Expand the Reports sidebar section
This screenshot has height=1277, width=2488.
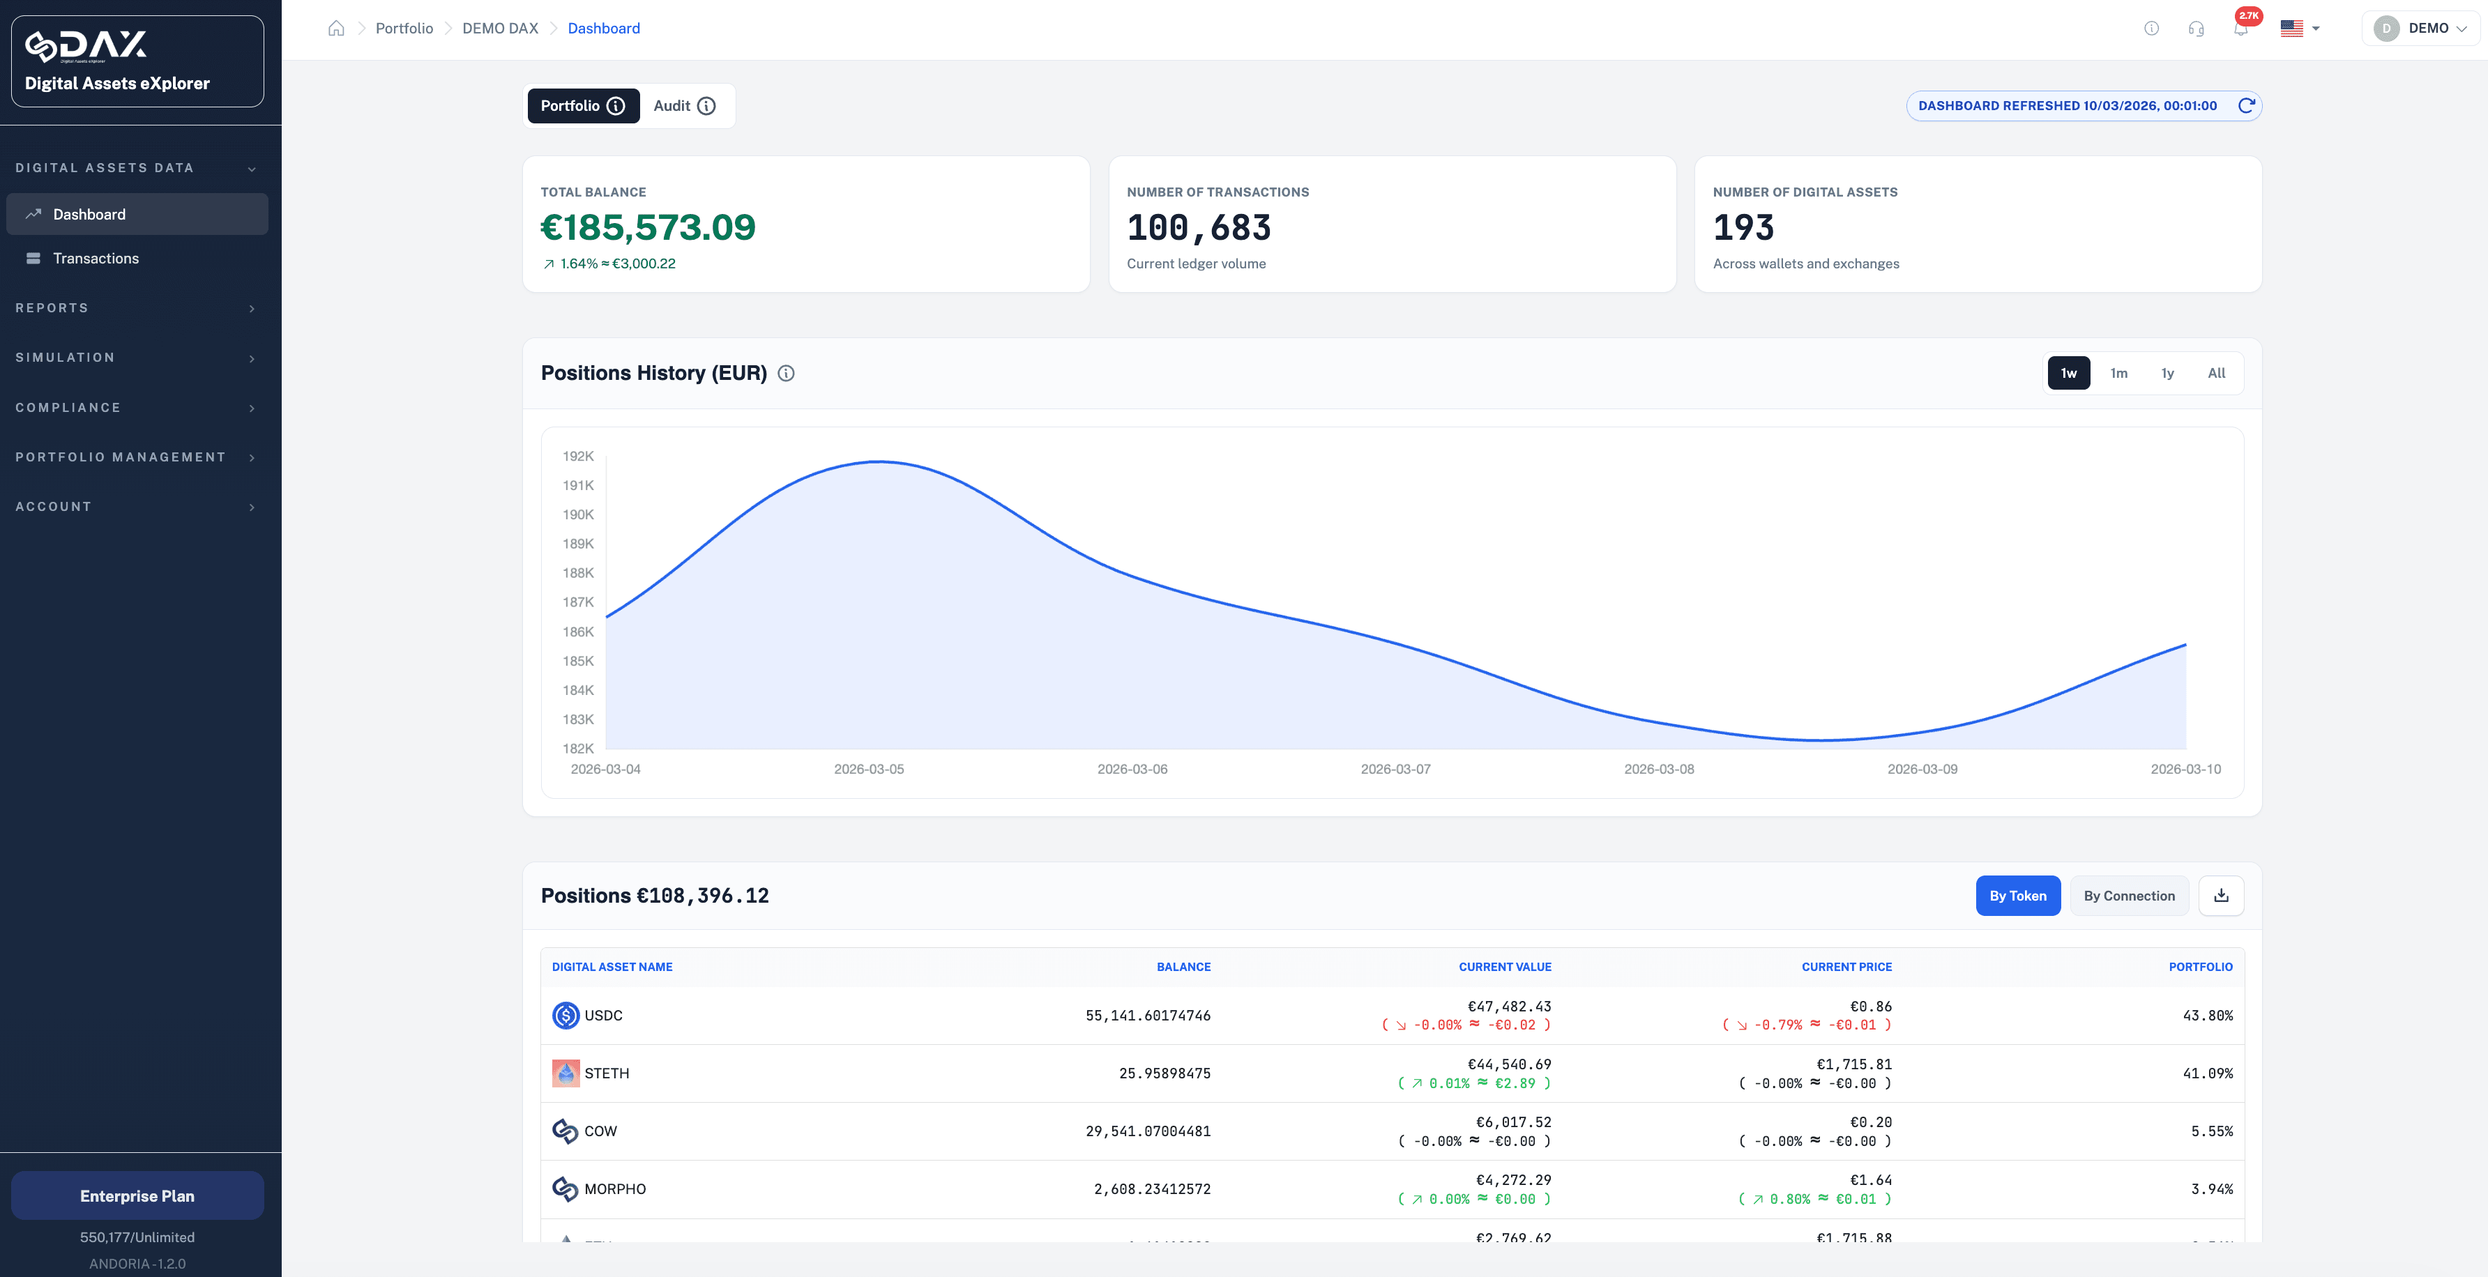pyautogui.click(x=136, y=308)
